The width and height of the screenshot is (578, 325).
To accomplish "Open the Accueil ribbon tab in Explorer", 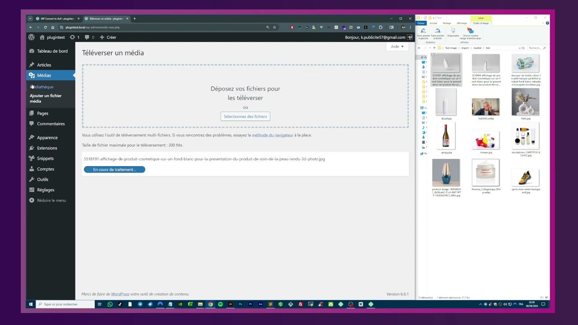I will tap(433, 23).
